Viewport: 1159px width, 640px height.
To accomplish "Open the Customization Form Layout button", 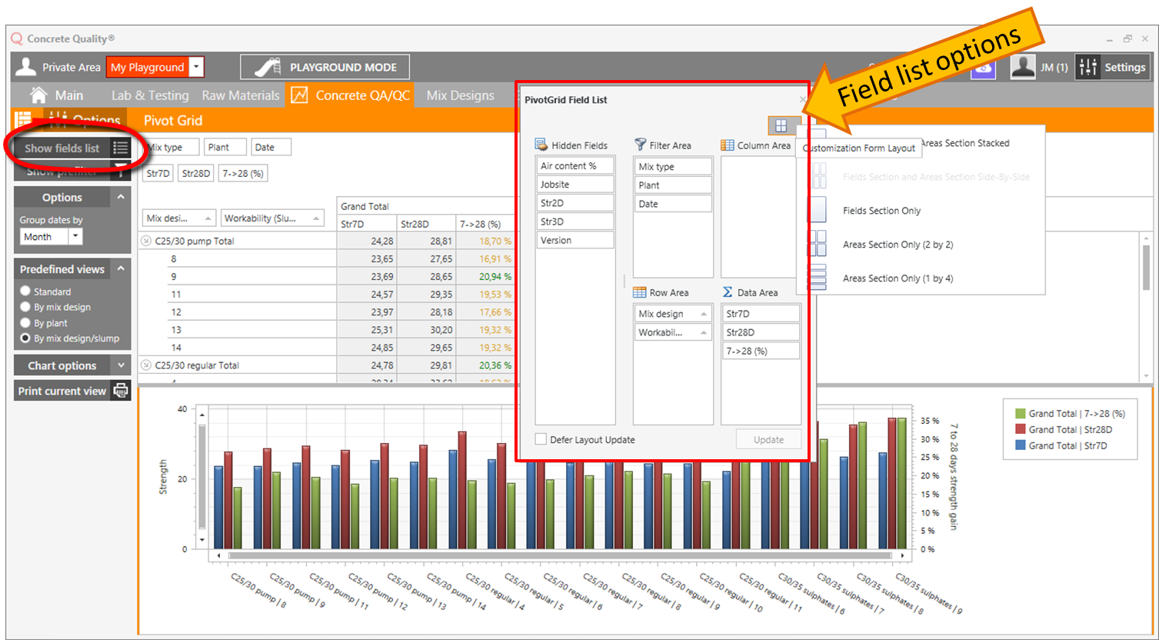I will pyautogui.click(x=781, y=125).
